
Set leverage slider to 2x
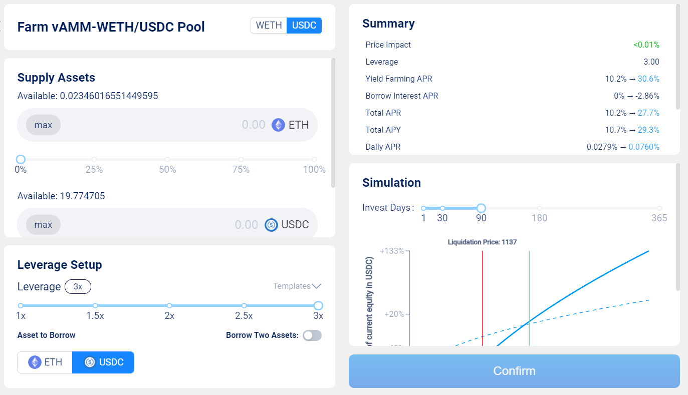tap(169, 305)
